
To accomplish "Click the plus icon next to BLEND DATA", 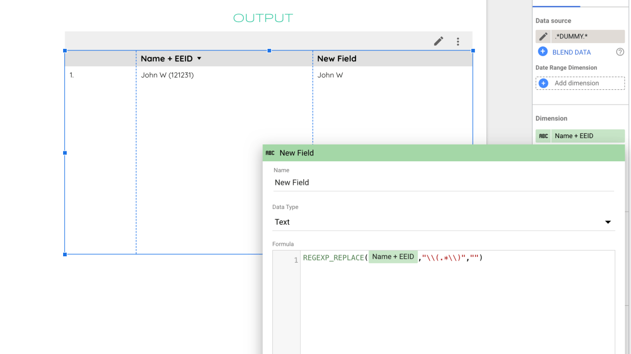I will pyautogui.click(x=543, y=51).
